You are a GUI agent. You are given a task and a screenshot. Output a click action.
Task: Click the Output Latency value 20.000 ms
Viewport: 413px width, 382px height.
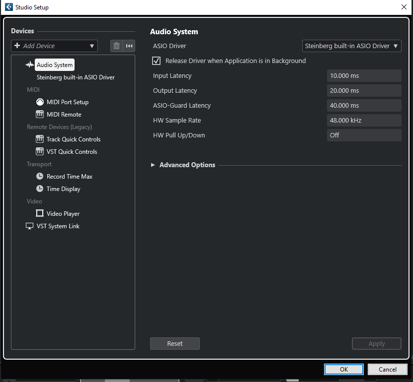pos(364,91)
